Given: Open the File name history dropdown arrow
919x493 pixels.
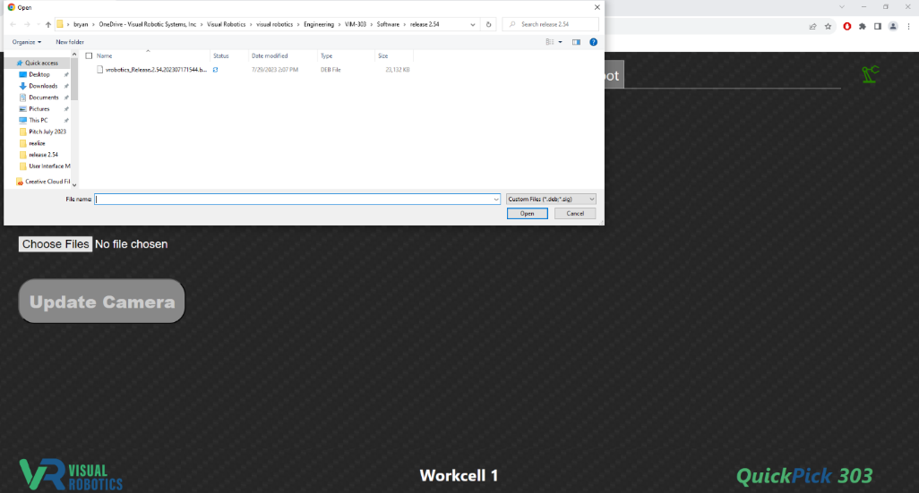Looking at the screenshot, I should click(x=496, y=199).
